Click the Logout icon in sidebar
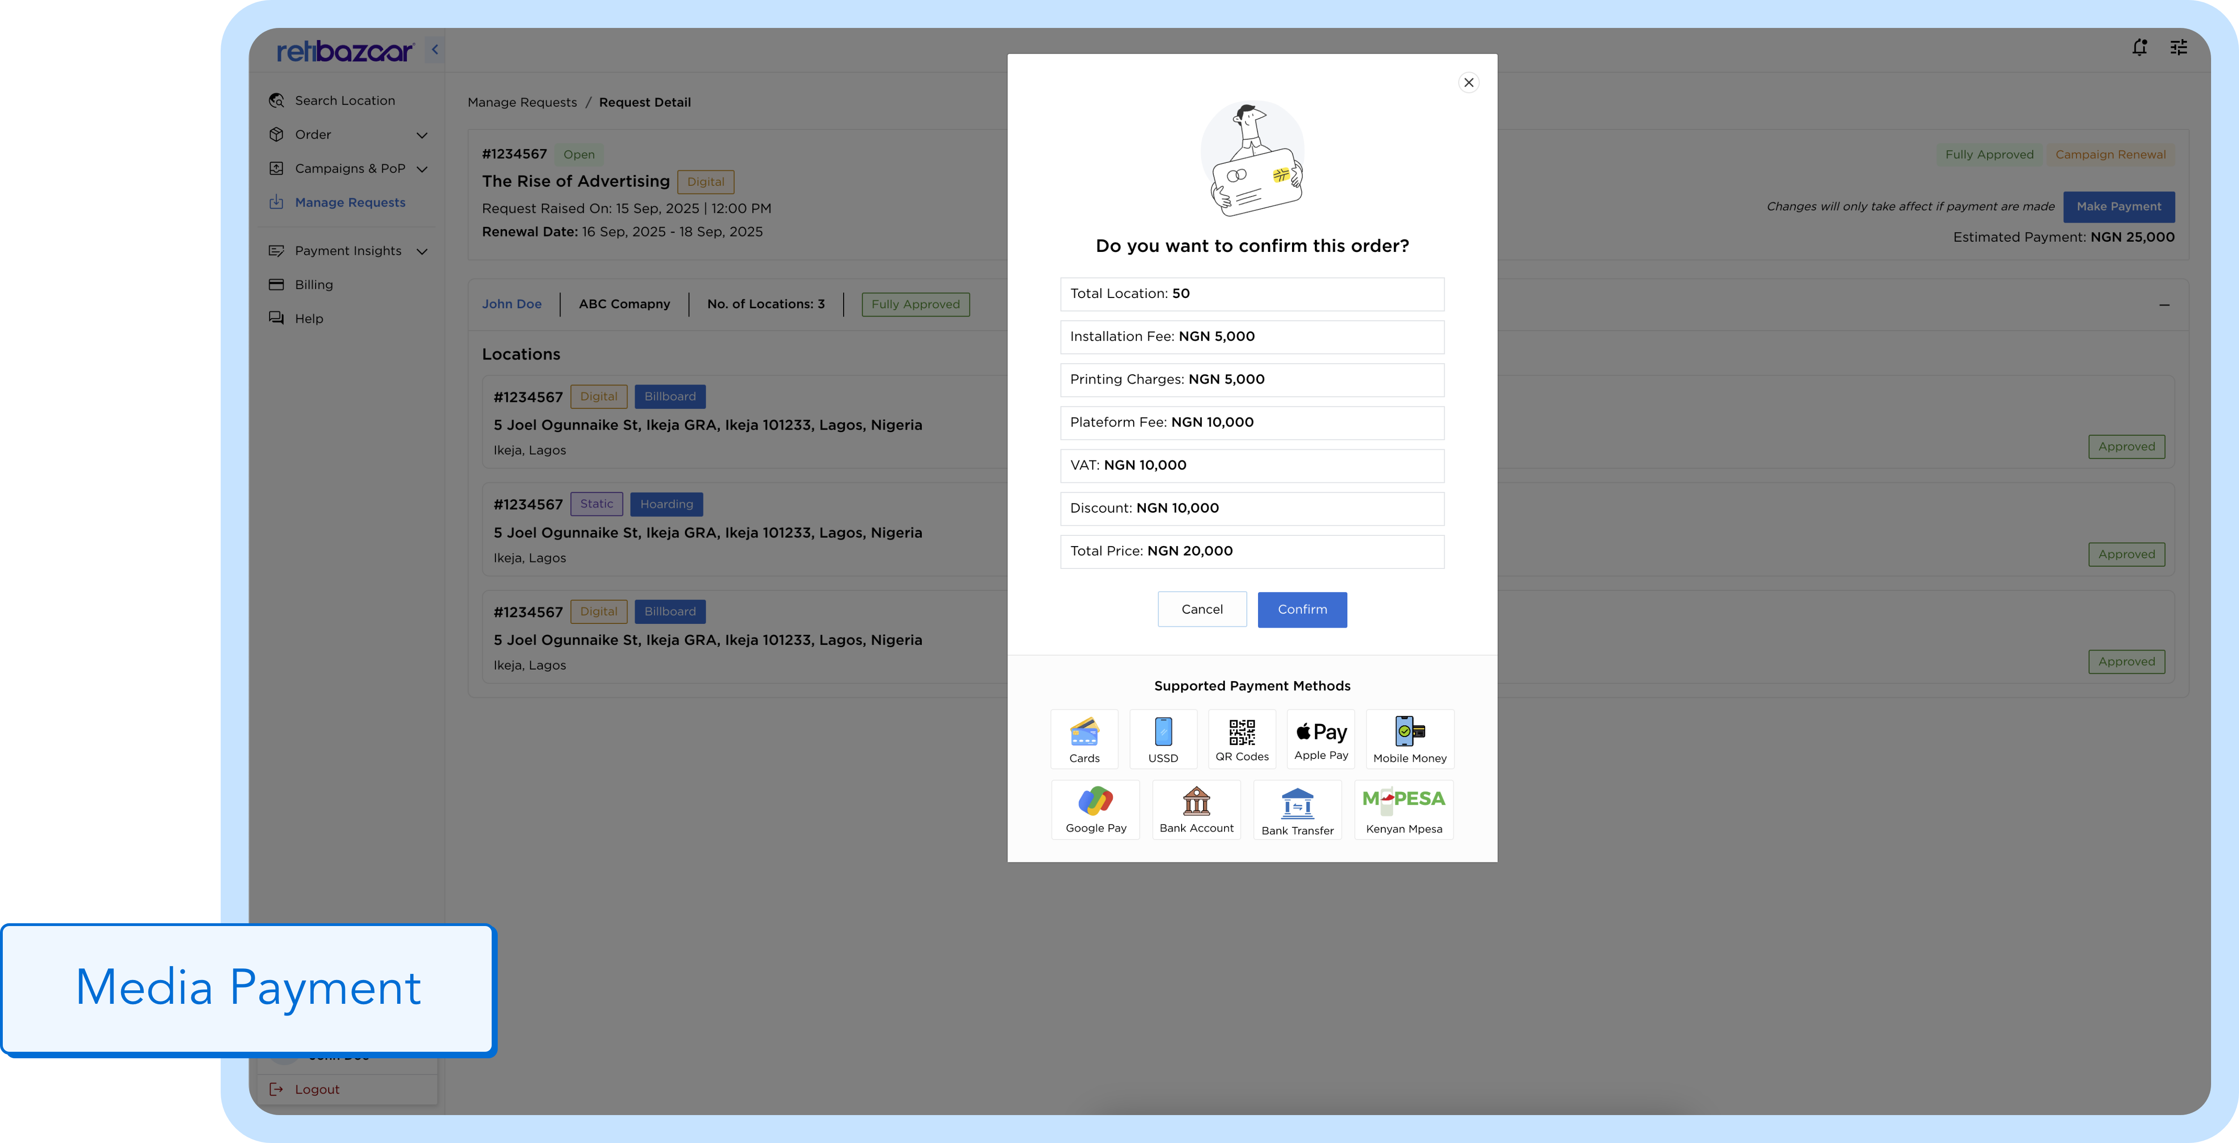Viewport: 2239px width, 1143px height. click(277, 1090)
